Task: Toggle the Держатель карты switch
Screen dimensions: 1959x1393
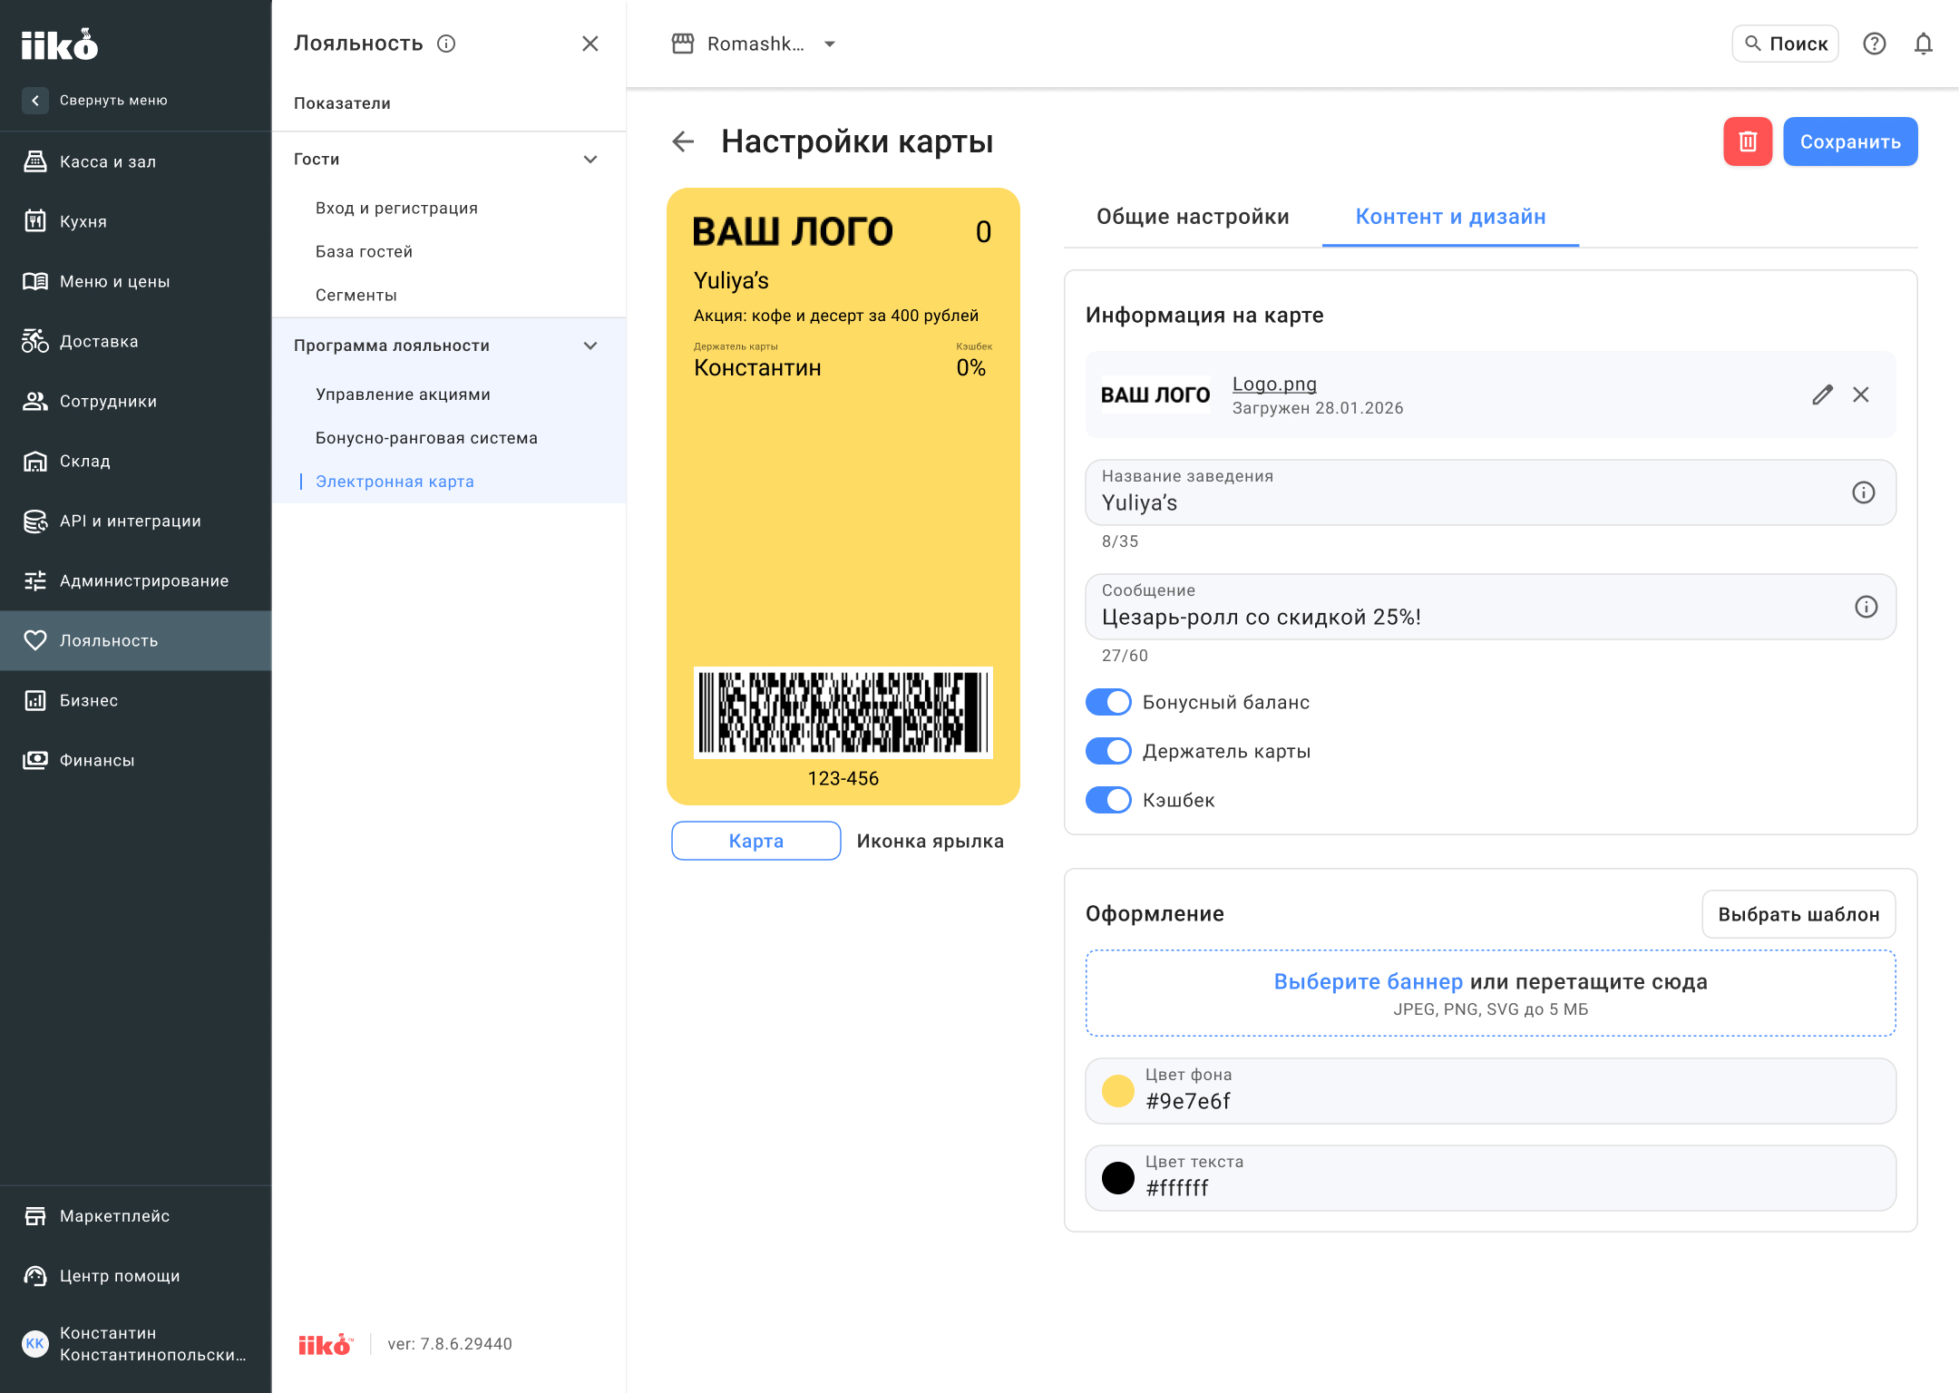Action: 1108,751
